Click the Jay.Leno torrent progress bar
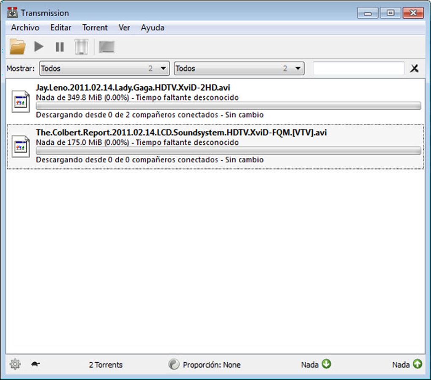The height and width of the screenshot is (380, 431). pyautogui.click(x=229, y=106)
